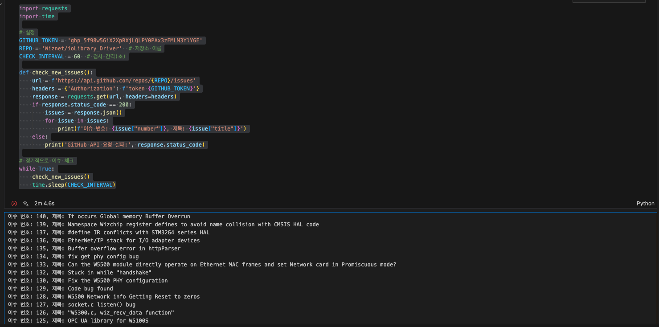The width and height of the screenshot is (659, 327).
Task: Click issue 132 Stuck in while handshake output
Action: pos(80,273)
